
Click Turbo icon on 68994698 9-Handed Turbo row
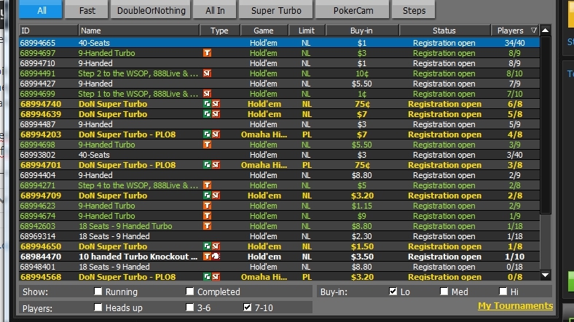pyautogui.click(x=207, y=145)
